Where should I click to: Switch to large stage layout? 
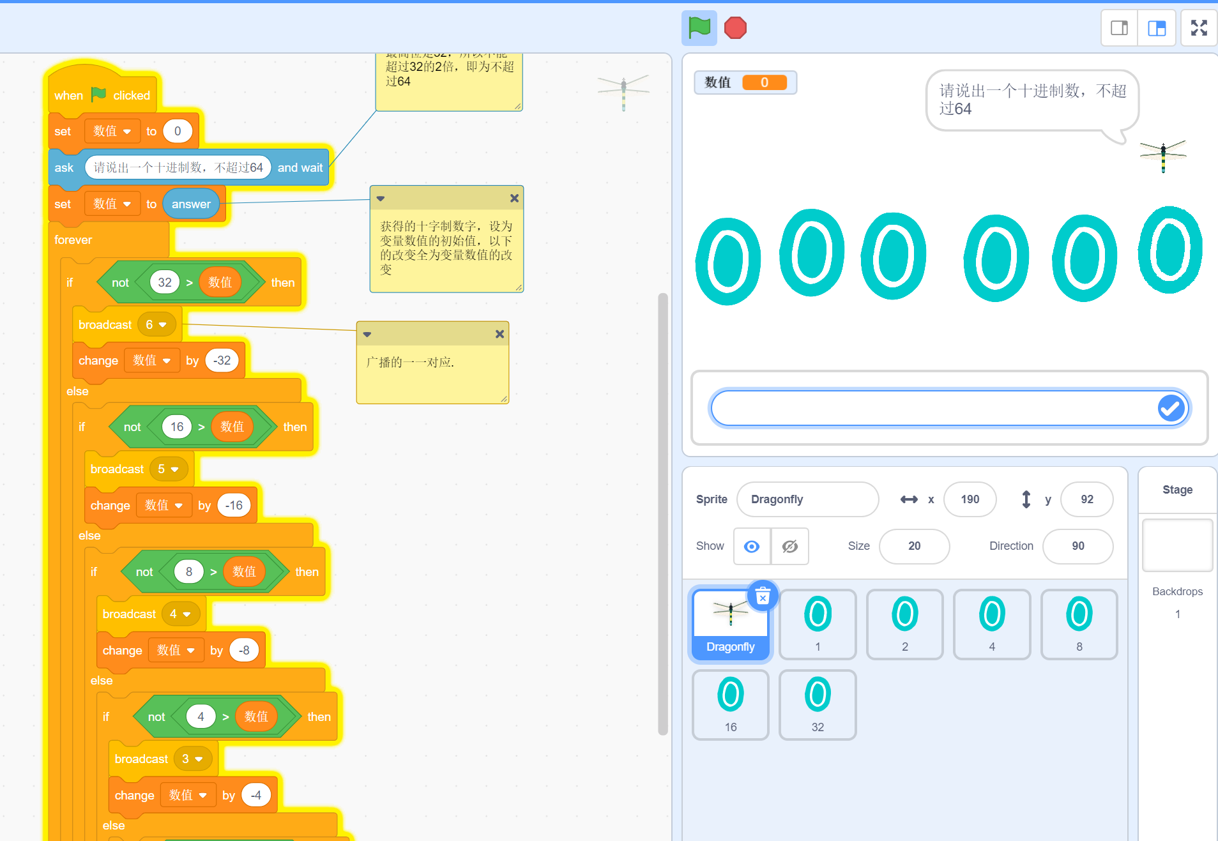1157,28
